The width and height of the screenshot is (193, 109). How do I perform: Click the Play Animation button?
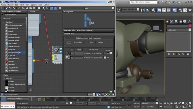[x=168, y=103]
